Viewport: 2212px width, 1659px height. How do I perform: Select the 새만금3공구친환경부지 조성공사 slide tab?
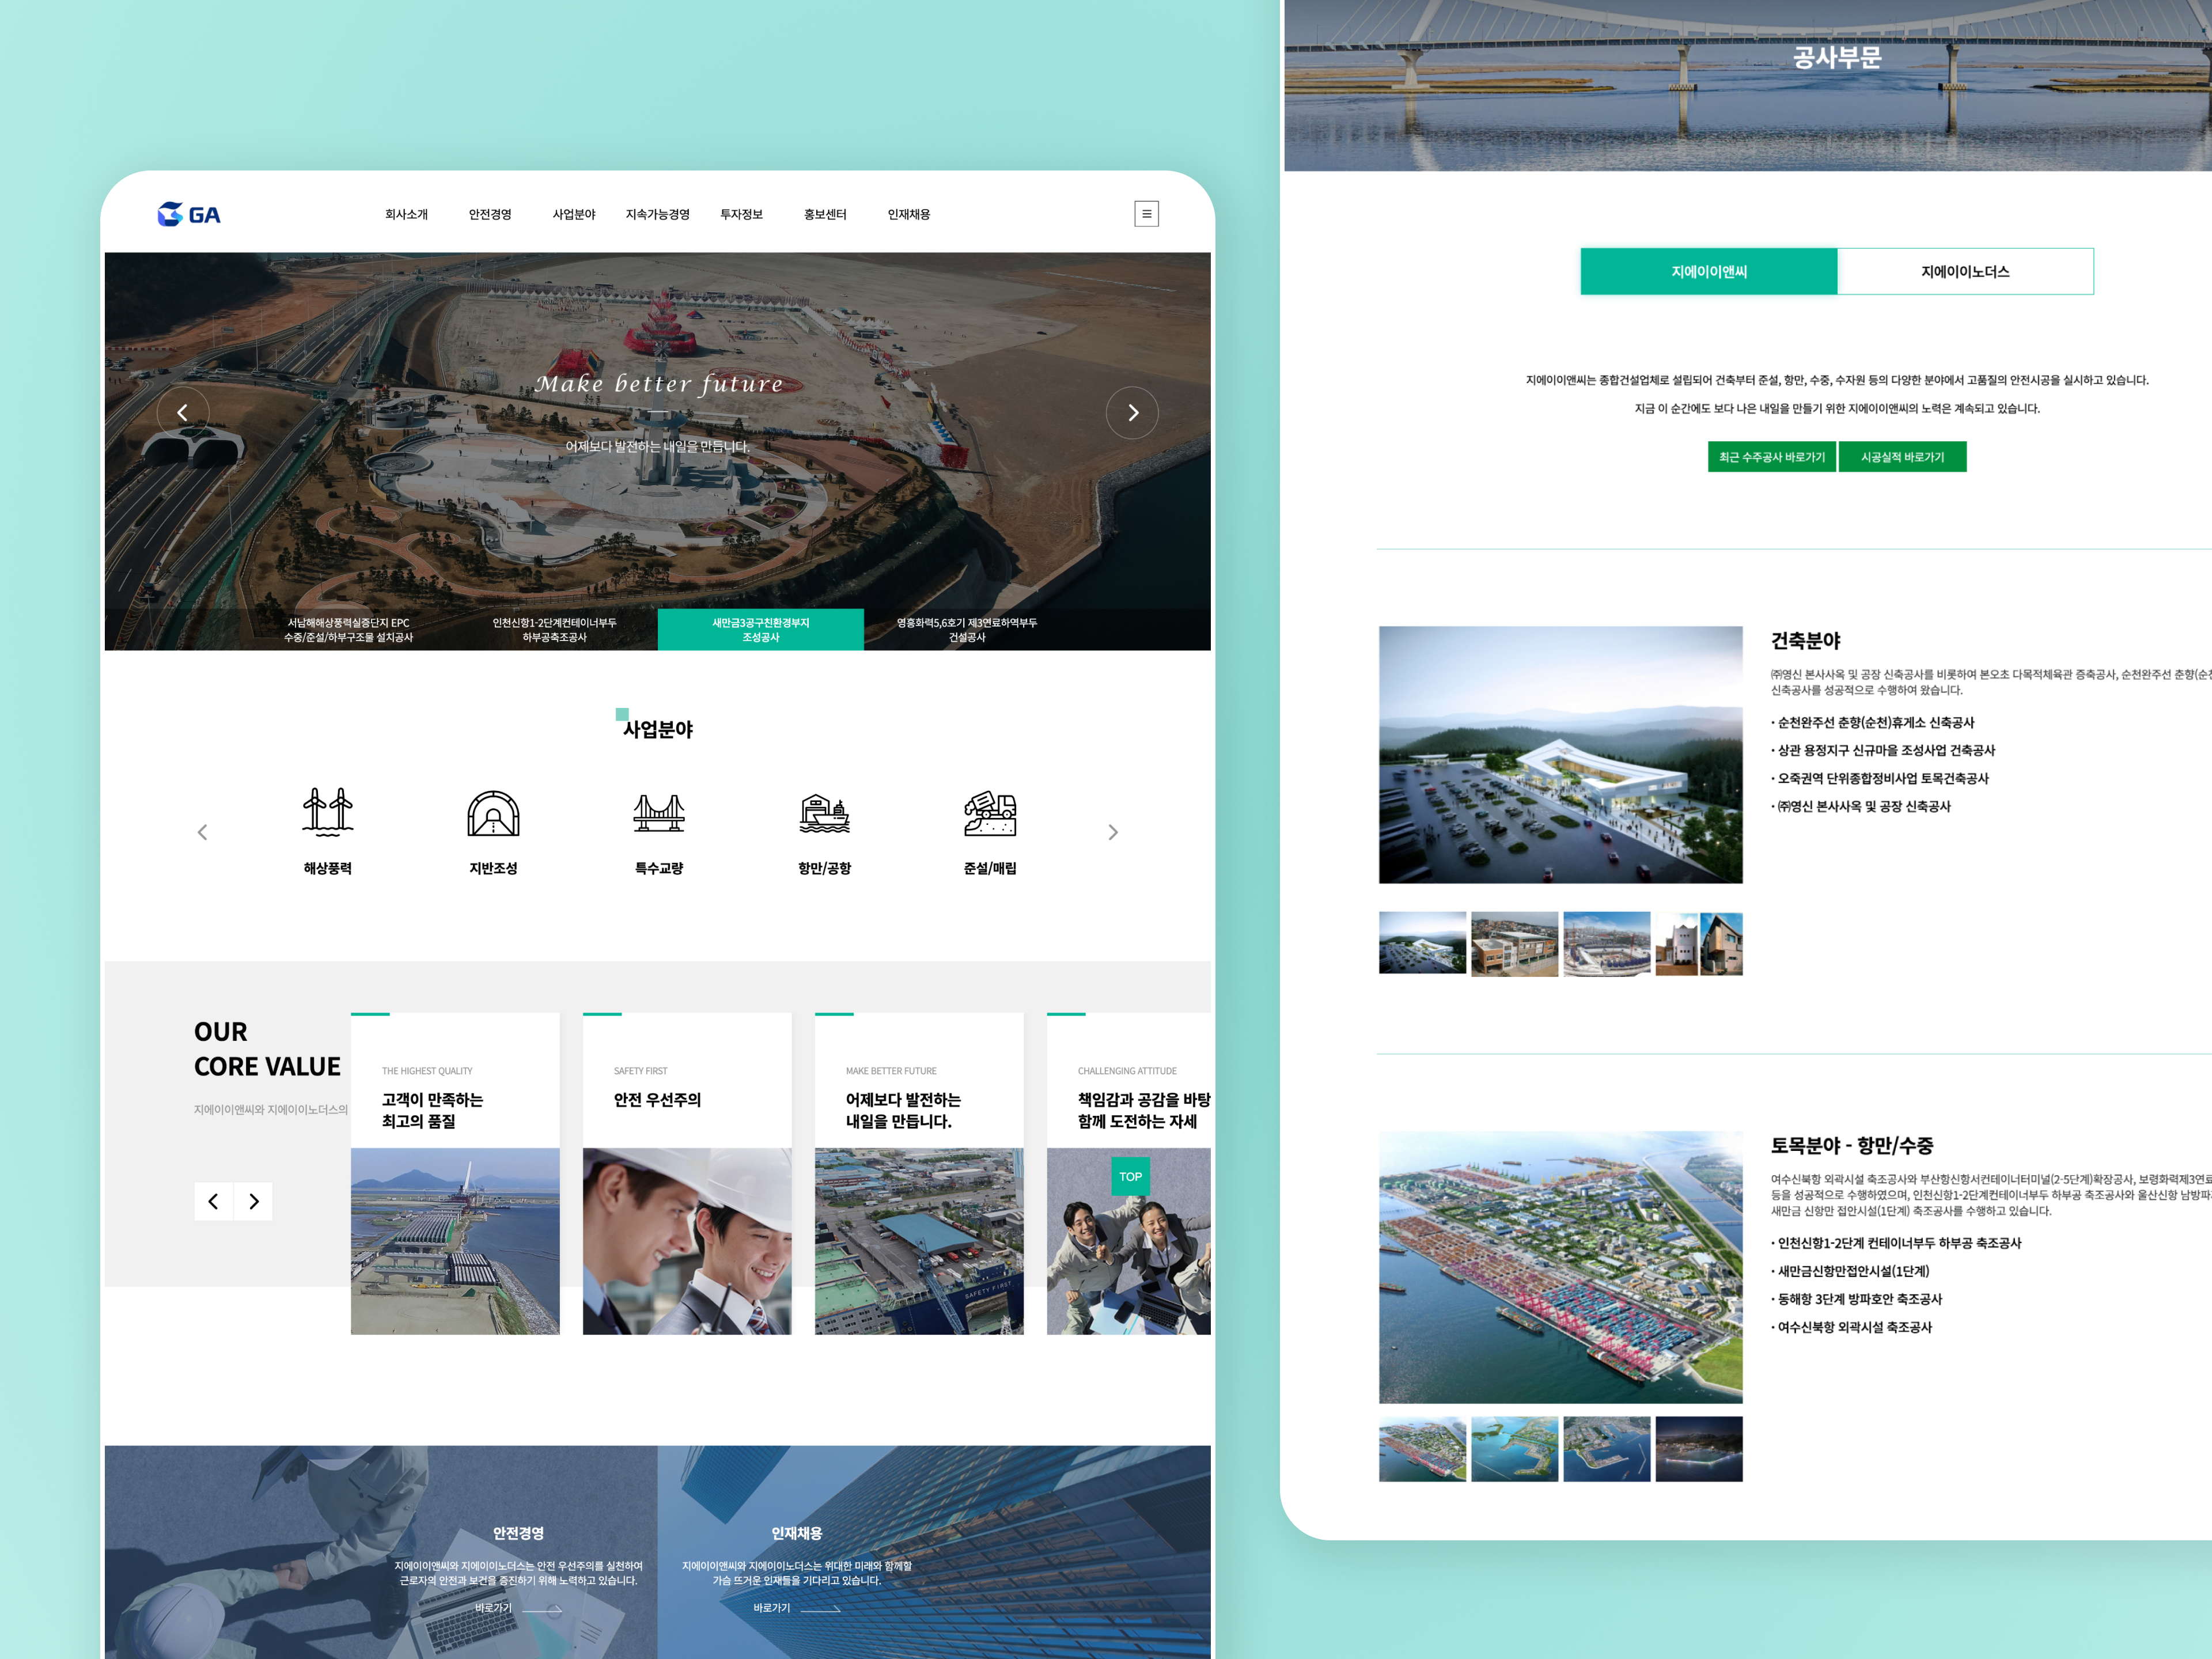pyautogui.click(x=760, y=630)
